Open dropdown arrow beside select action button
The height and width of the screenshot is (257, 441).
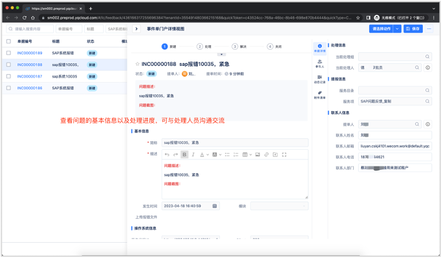(x=397, y=28)
